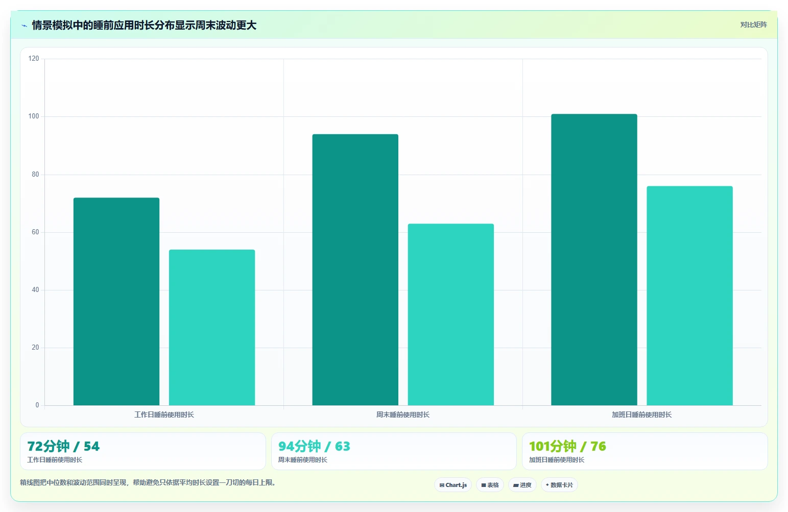
Task: Select the Chart.js tag pill
Action: [453, 485]
